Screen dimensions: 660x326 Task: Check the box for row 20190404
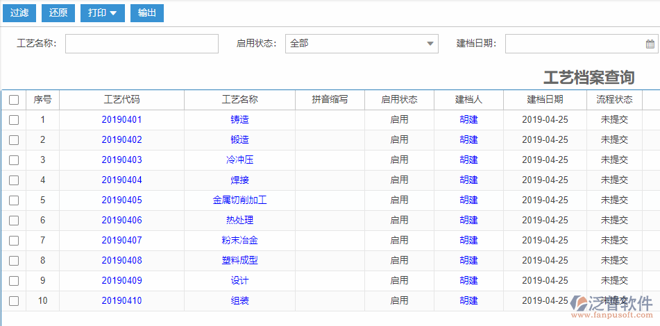click(14, 180)
